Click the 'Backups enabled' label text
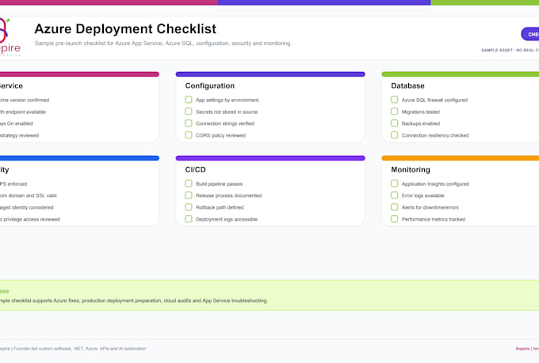539x363 pixels. click(421, 123)
